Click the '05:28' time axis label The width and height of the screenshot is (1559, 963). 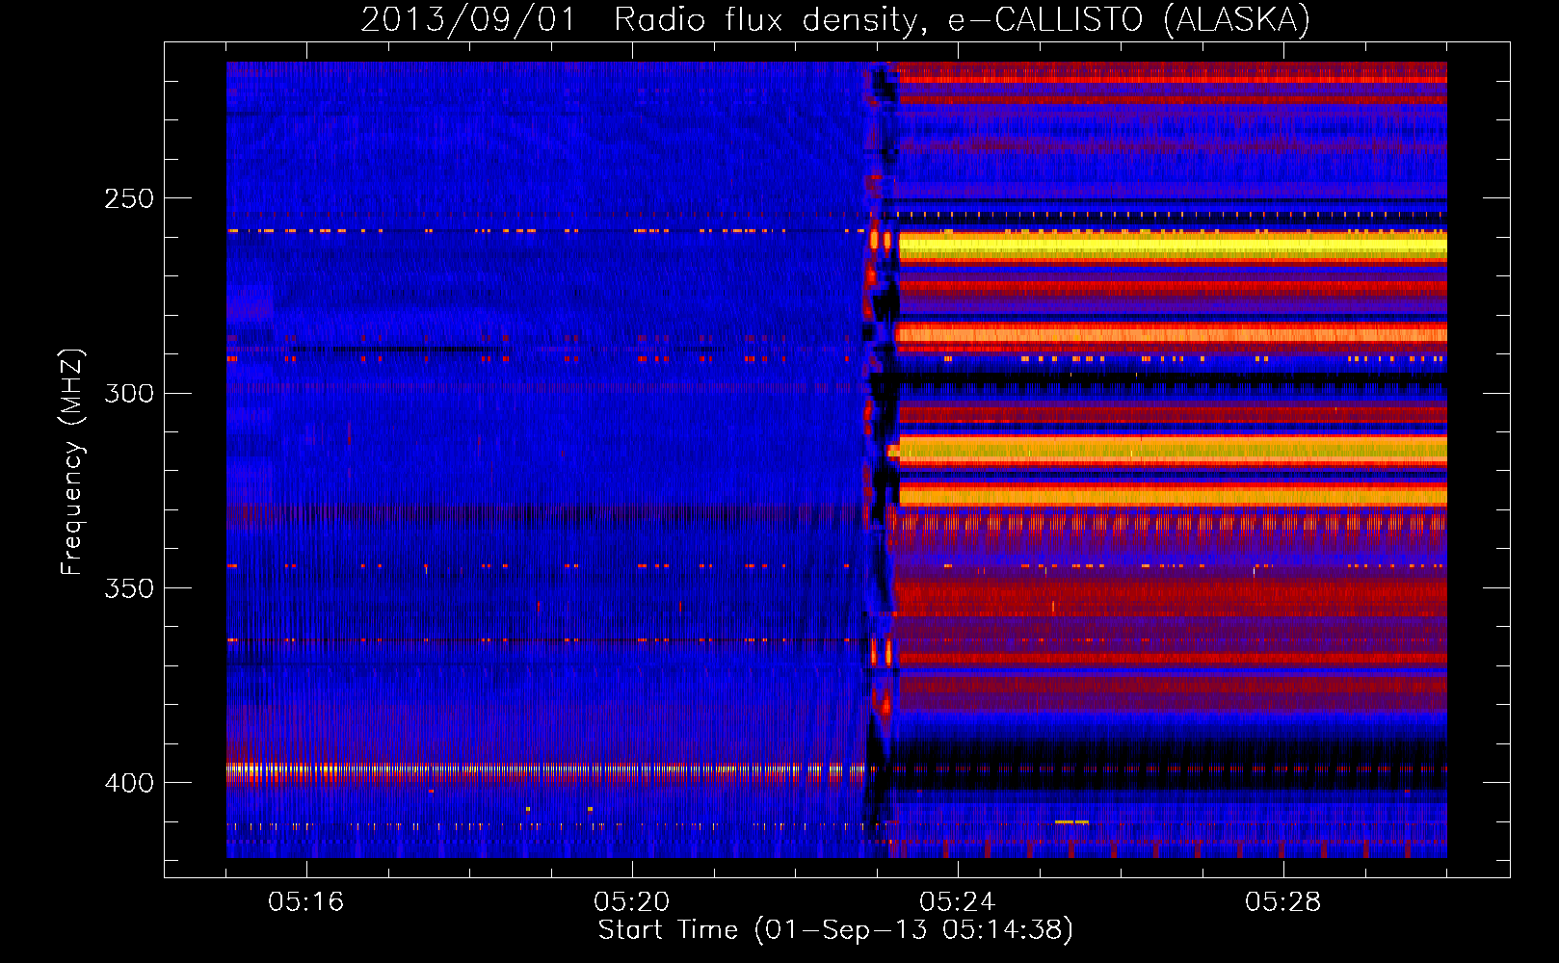point(1282,901)
